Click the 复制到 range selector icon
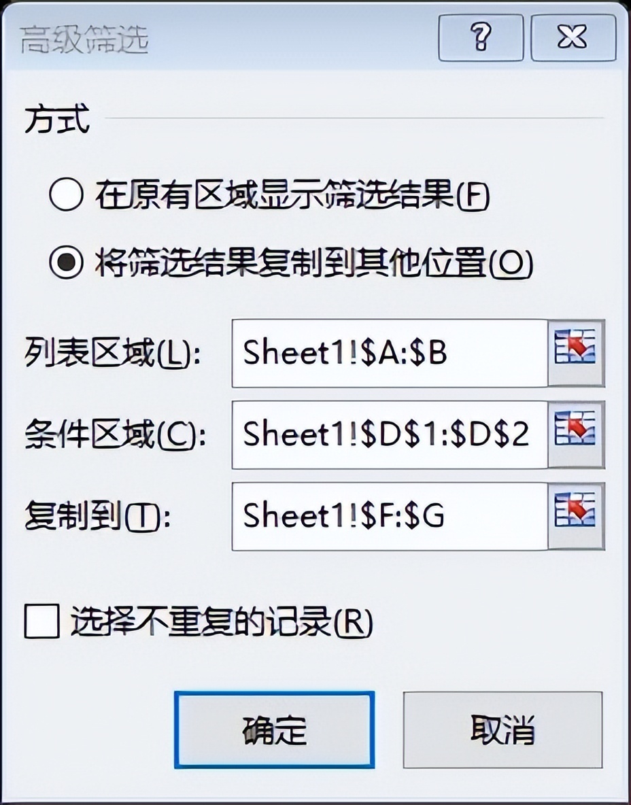Screen dimensions: 631x805 tap(576, 516)
